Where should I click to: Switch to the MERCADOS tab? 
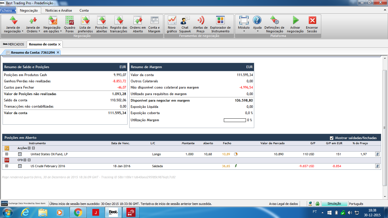tap(13, 44)
